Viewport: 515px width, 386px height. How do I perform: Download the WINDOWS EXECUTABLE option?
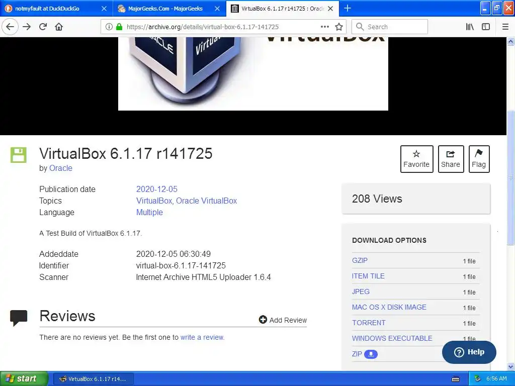pyautogui.click(x=392, y=338)
